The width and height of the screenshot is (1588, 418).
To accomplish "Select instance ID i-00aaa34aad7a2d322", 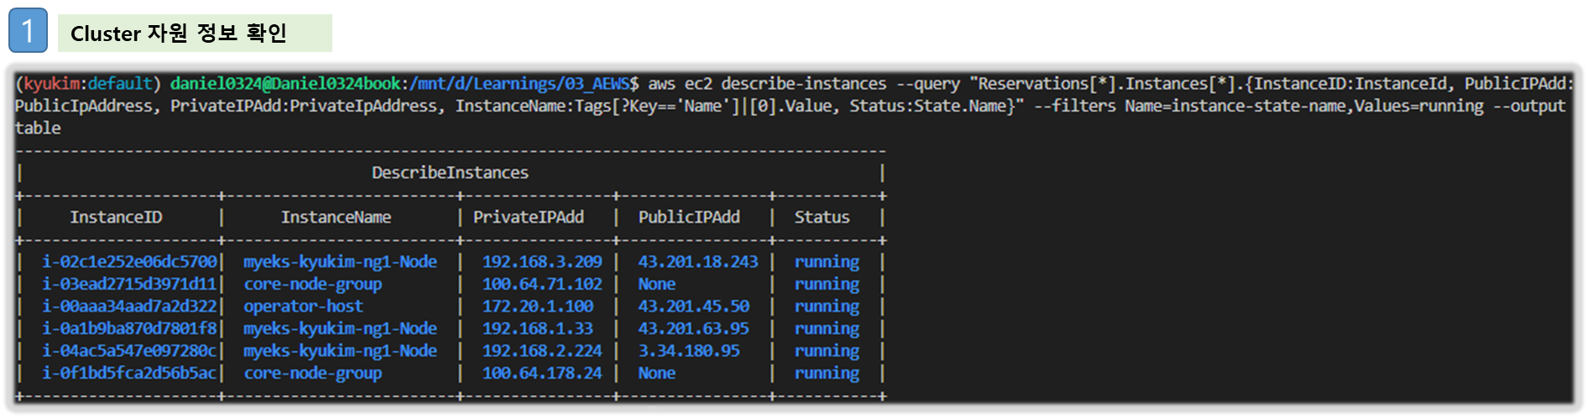I will tap(129, 306).
